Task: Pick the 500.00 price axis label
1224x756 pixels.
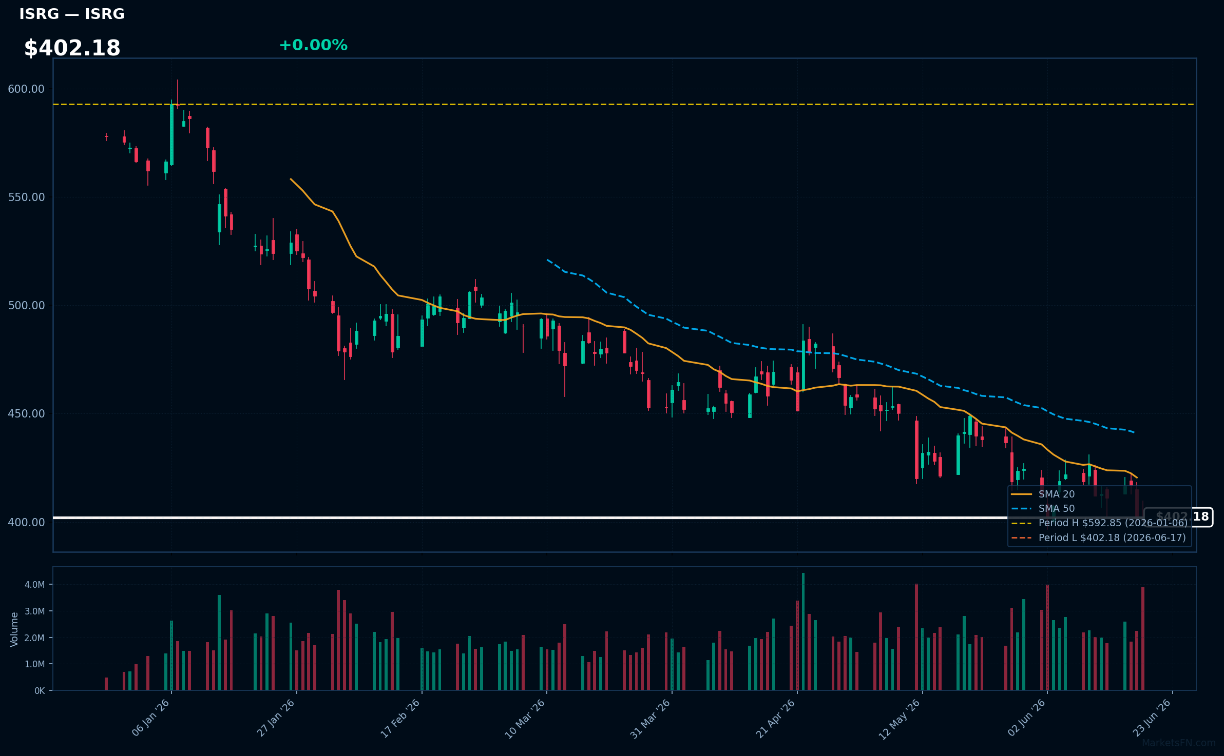Action: [26, 305]
